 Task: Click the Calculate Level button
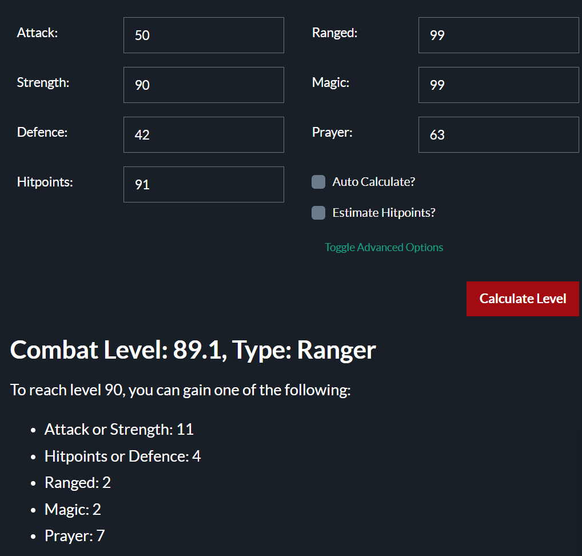(522, 299)
